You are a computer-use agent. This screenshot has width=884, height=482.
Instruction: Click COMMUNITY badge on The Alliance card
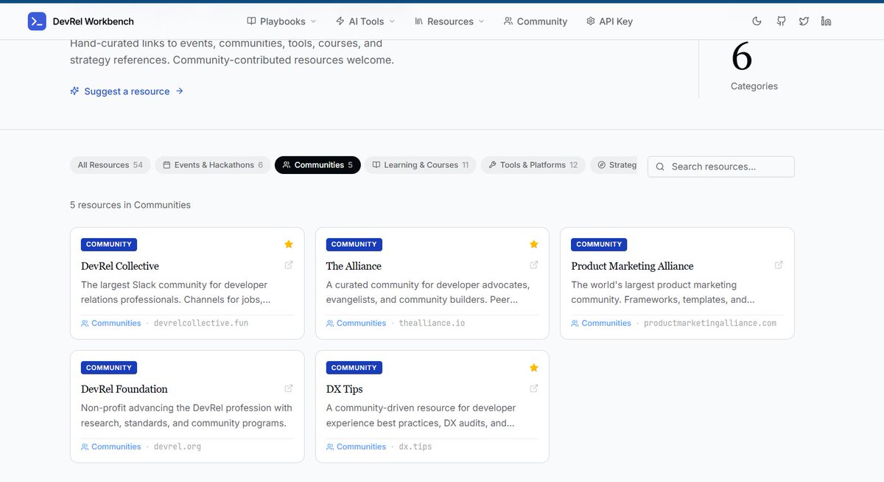tap(354, 245)
